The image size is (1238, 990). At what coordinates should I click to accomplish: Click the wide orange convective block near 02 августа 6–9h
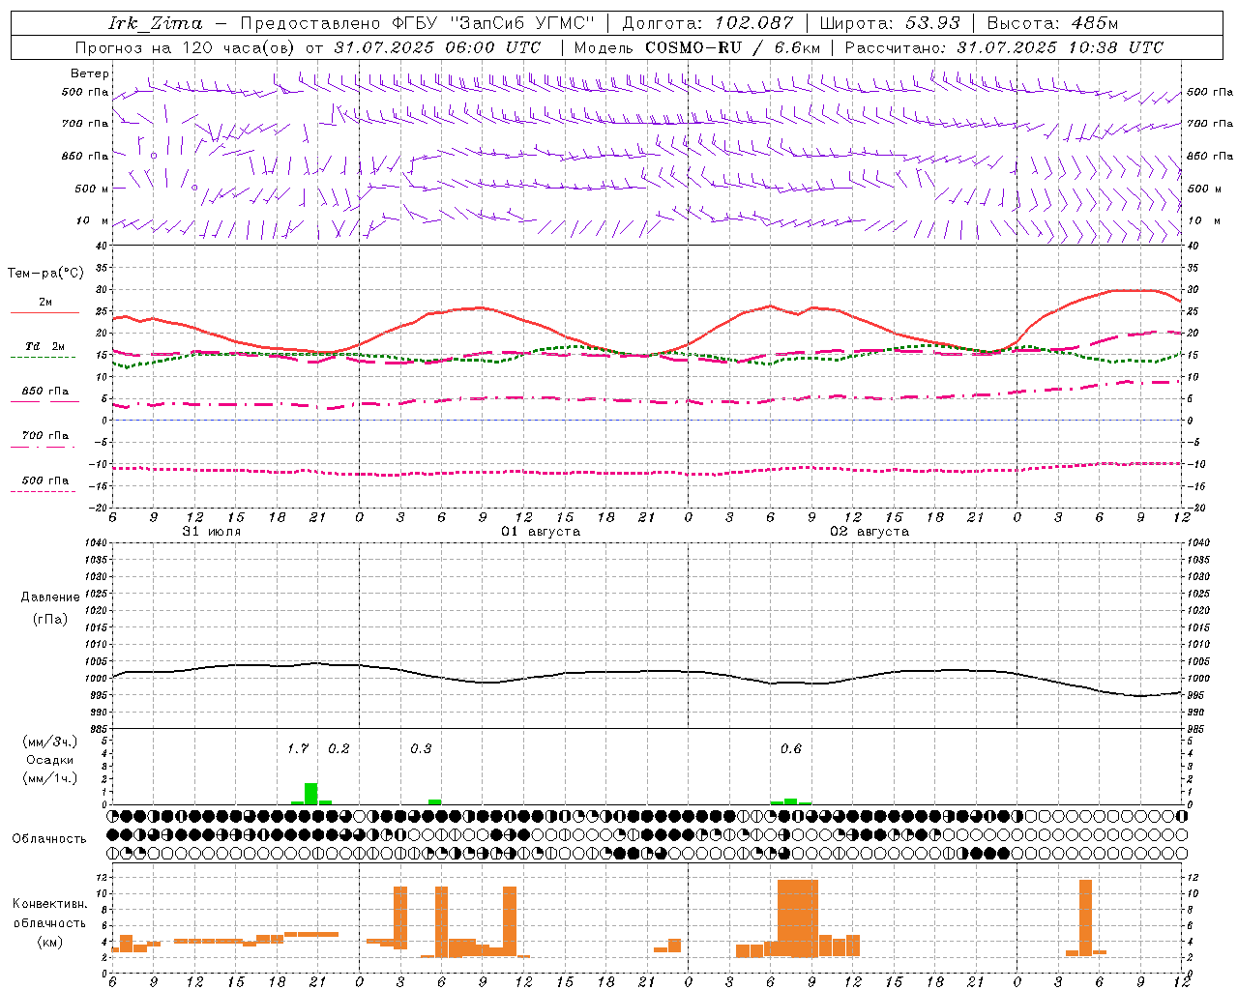coord(798,918)
